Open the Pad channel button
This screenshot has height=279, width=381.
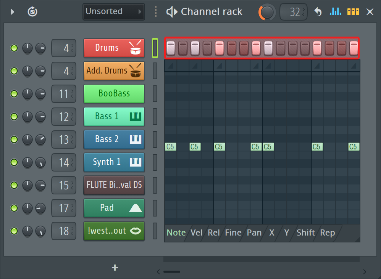(114, 208)
